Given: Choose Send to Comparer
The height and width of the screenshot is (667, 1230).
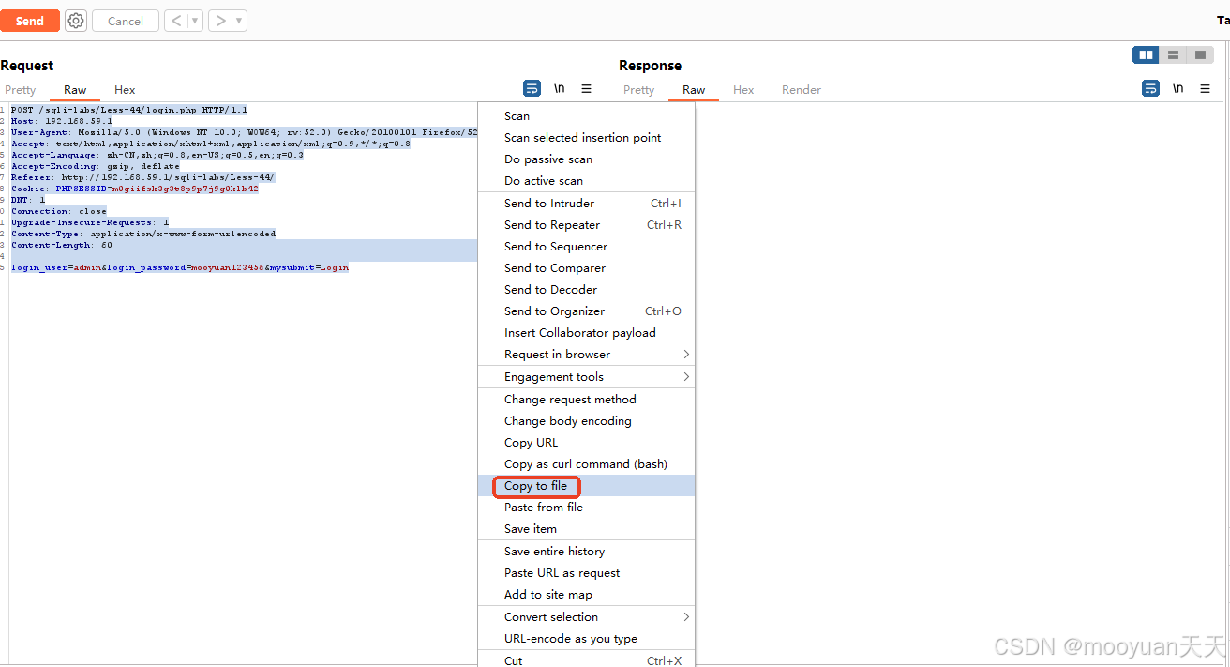Looking at the screenshot, I should pos(586,268).
